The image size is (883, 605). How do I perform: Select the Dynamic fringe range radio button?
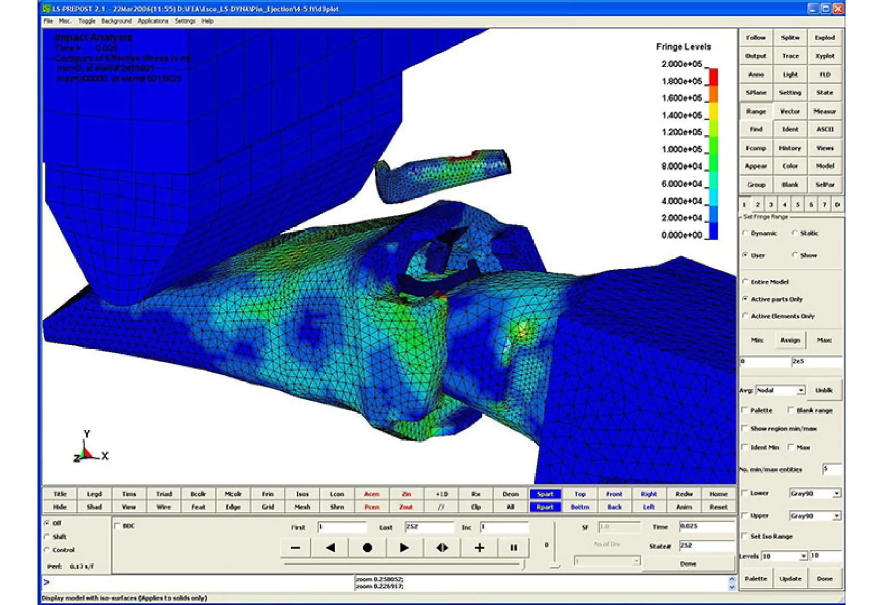[746, 233]
